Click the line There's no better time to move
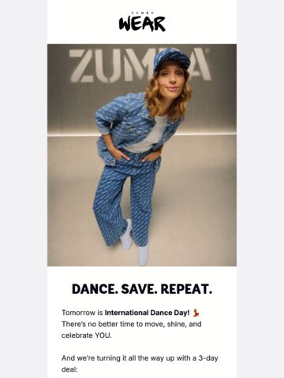The height and width of the screenshot is (378, 284). pyautogui.click(x=132, y=324)
